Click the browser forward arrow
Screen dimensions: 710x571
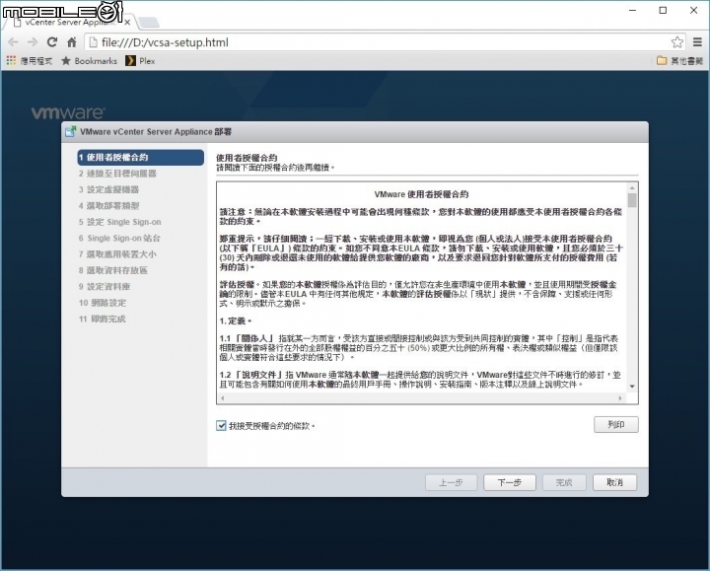click(33, 42)
